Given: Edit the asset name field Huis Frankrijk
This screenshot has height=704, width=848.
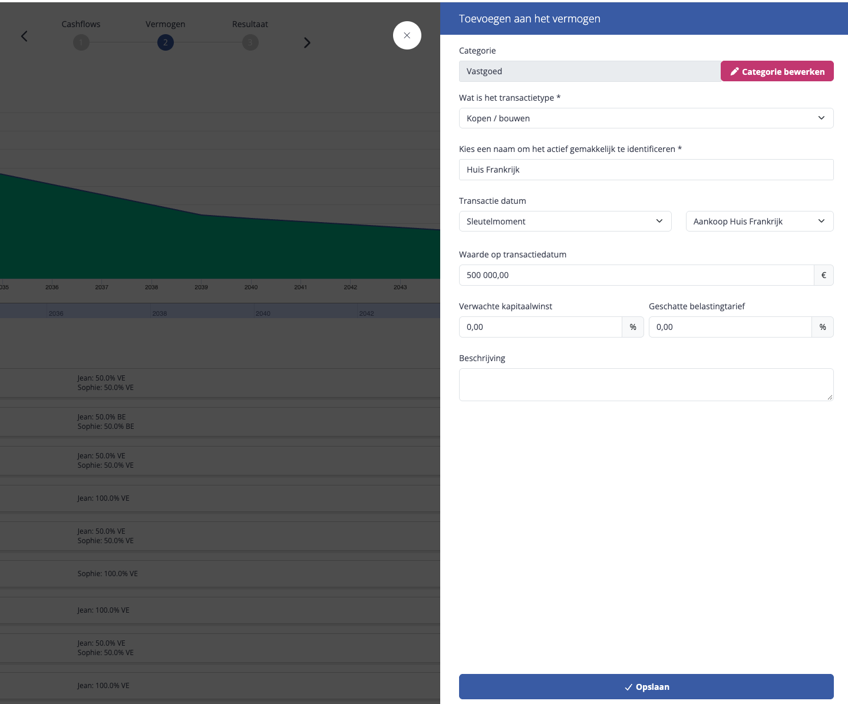Looking at the screenshot, I should pos(646,170).
